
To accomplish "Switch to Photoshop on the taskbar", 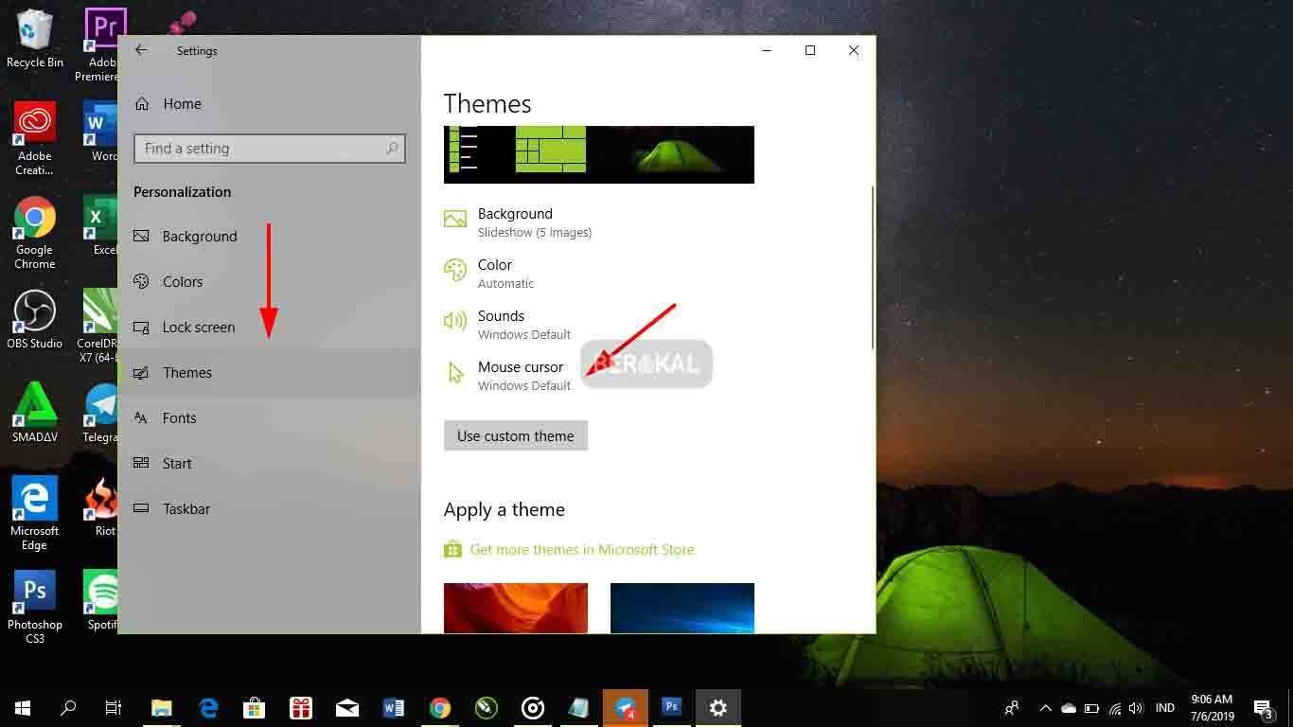I will (672, 707).
